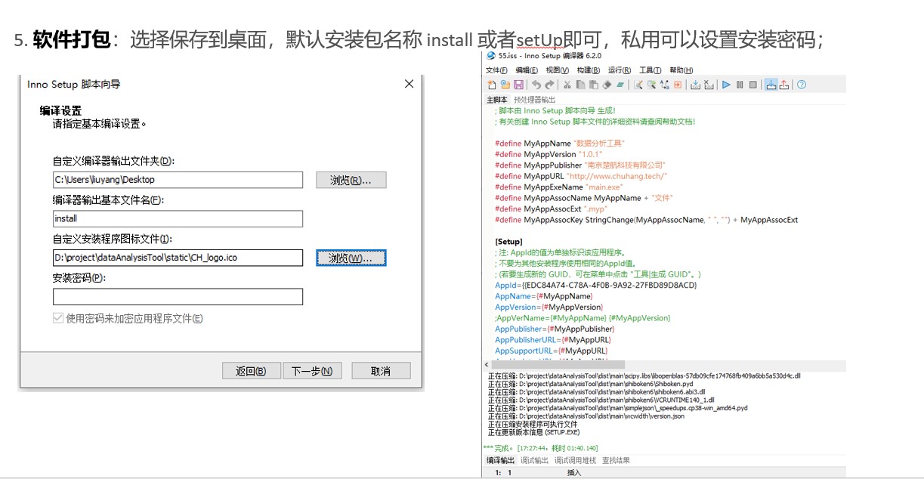Open the 帮助(H) menu
Viewport: 924px width, 479px height.
point(681,70)
